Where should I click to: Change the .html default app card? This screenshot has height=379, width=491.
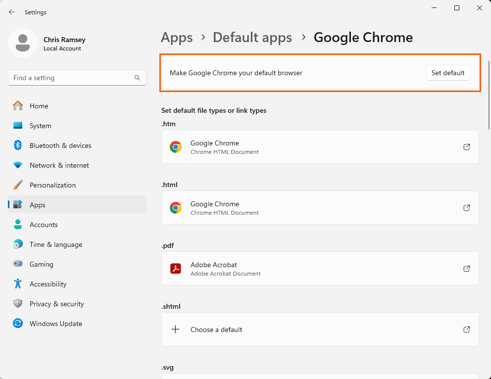[x=320, y=208]
